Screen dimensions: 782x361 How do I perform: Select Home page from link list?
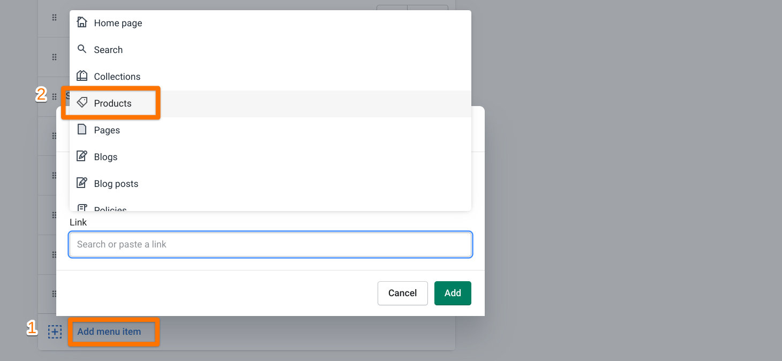[118, 23]
